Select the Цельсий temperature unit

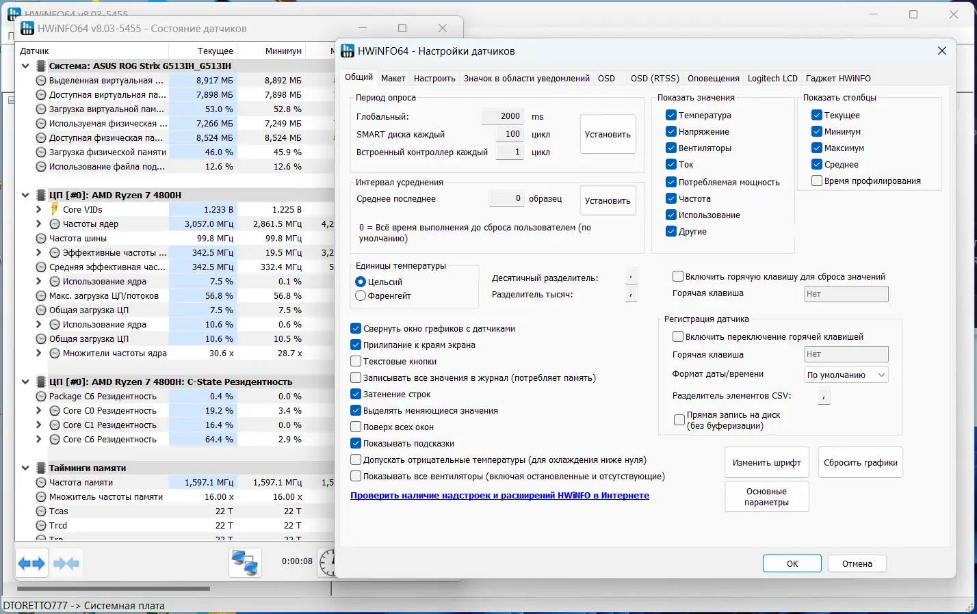tap(361, 282)
